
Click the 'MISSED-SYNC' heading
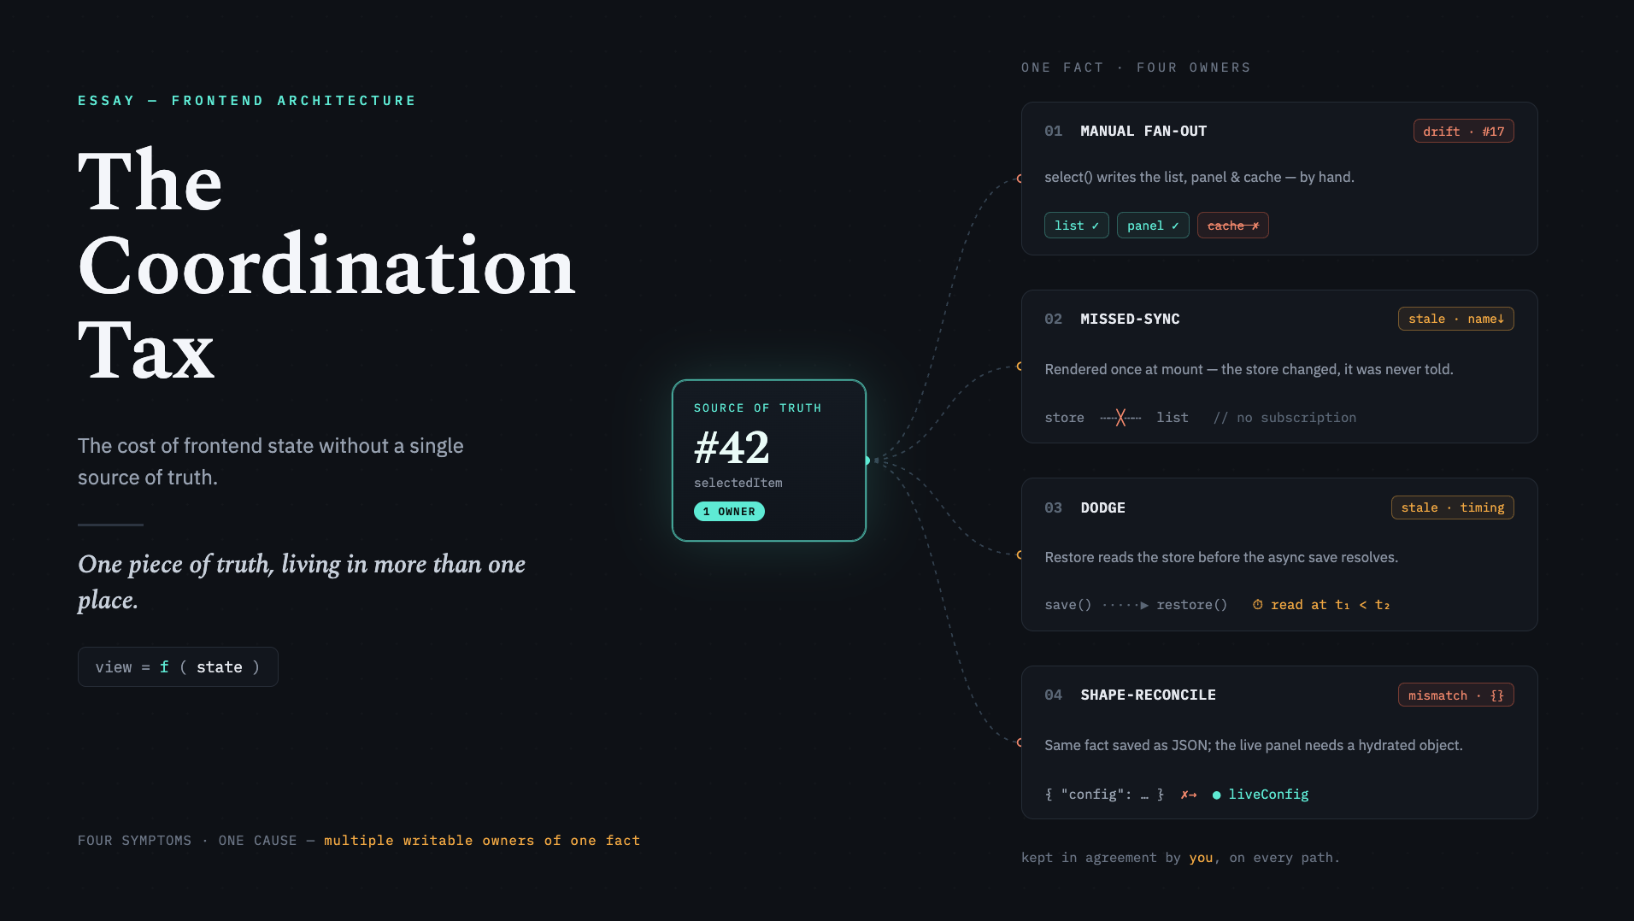1130,320
